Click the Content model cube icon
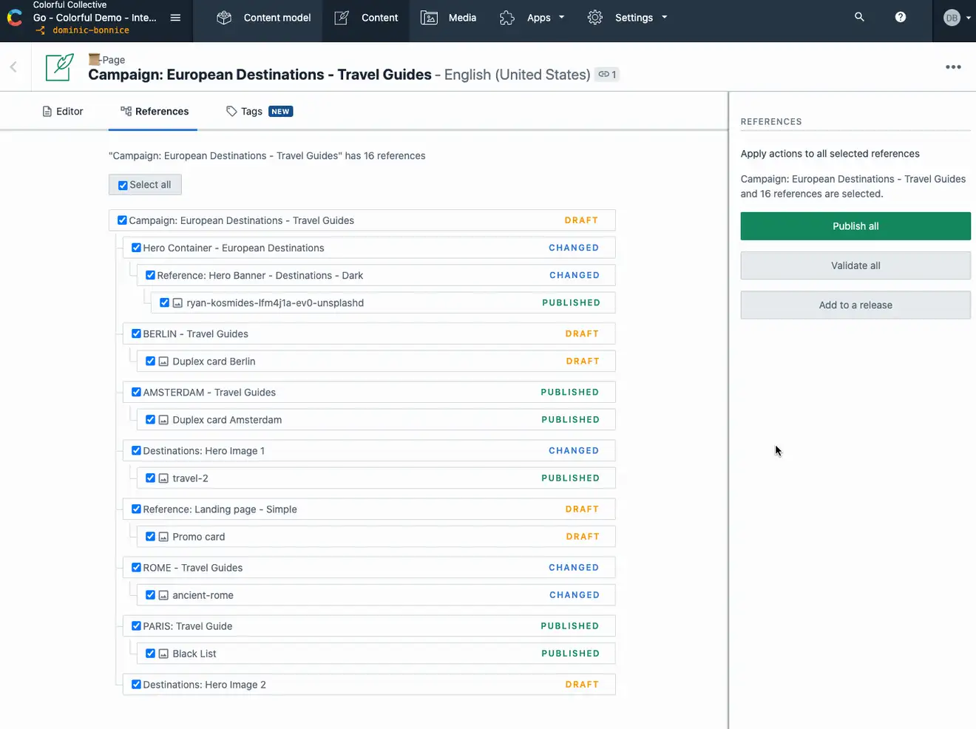 click(224, 17)
